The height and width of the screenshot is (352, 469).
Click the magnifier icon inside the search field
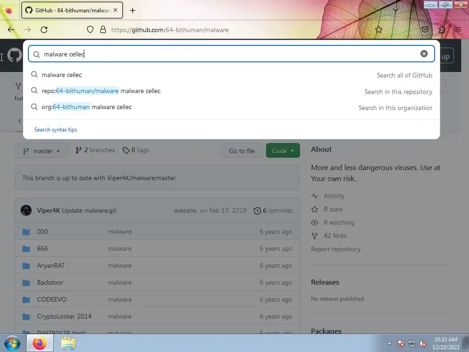point(37,54)
